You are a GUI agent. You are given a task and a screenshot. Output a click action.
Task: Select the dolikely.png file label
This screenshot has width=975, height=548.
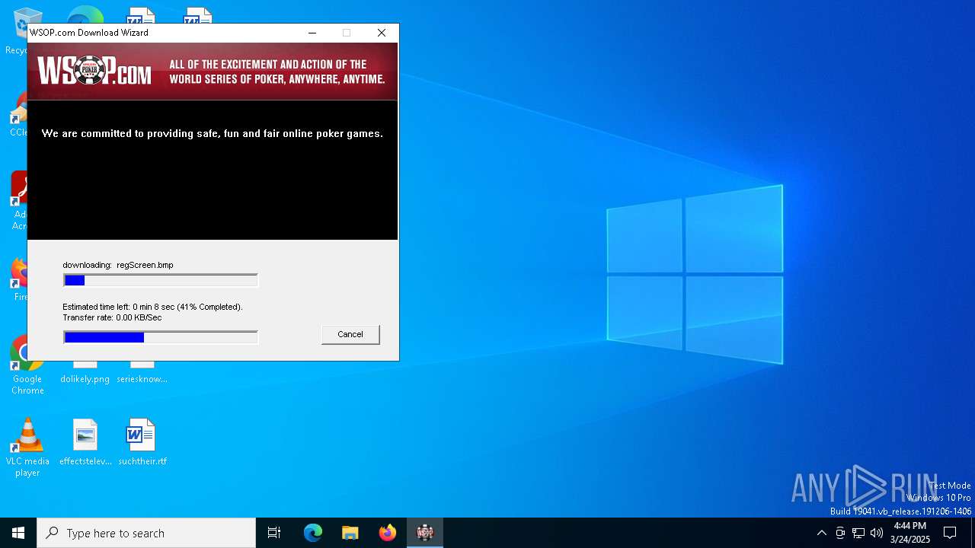85,379
